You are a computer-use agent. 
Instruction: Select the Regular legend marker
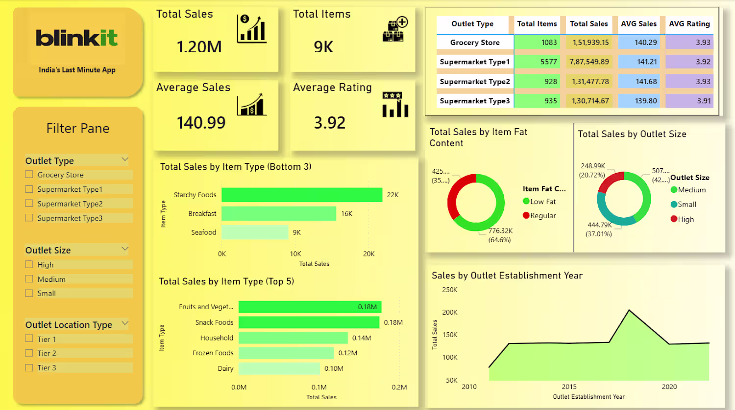point(526,215)
